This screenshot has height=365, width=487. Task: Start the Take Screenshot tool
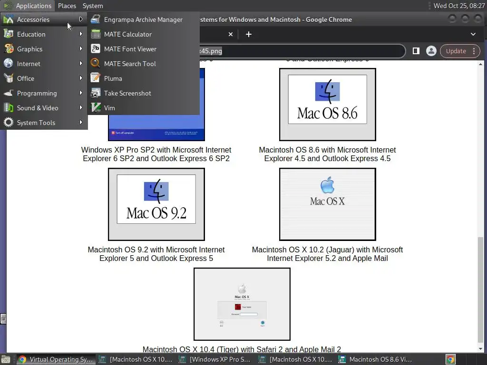[143, 93]
